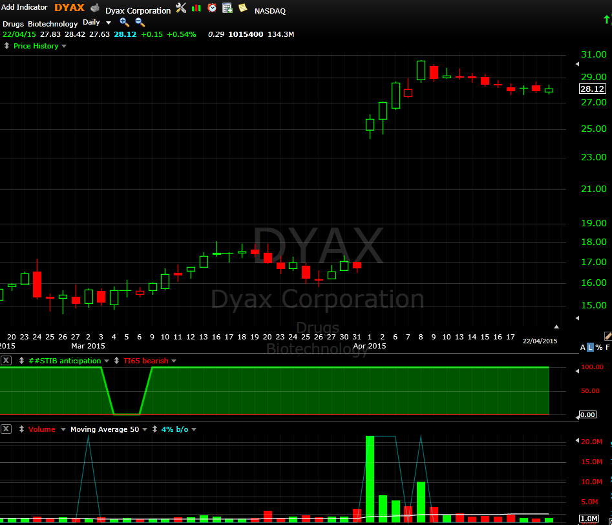Expand the Price History dropdown arrow
Image resolution: width=612 pixels, height=525 pixels.
click(x=64, y=46)
